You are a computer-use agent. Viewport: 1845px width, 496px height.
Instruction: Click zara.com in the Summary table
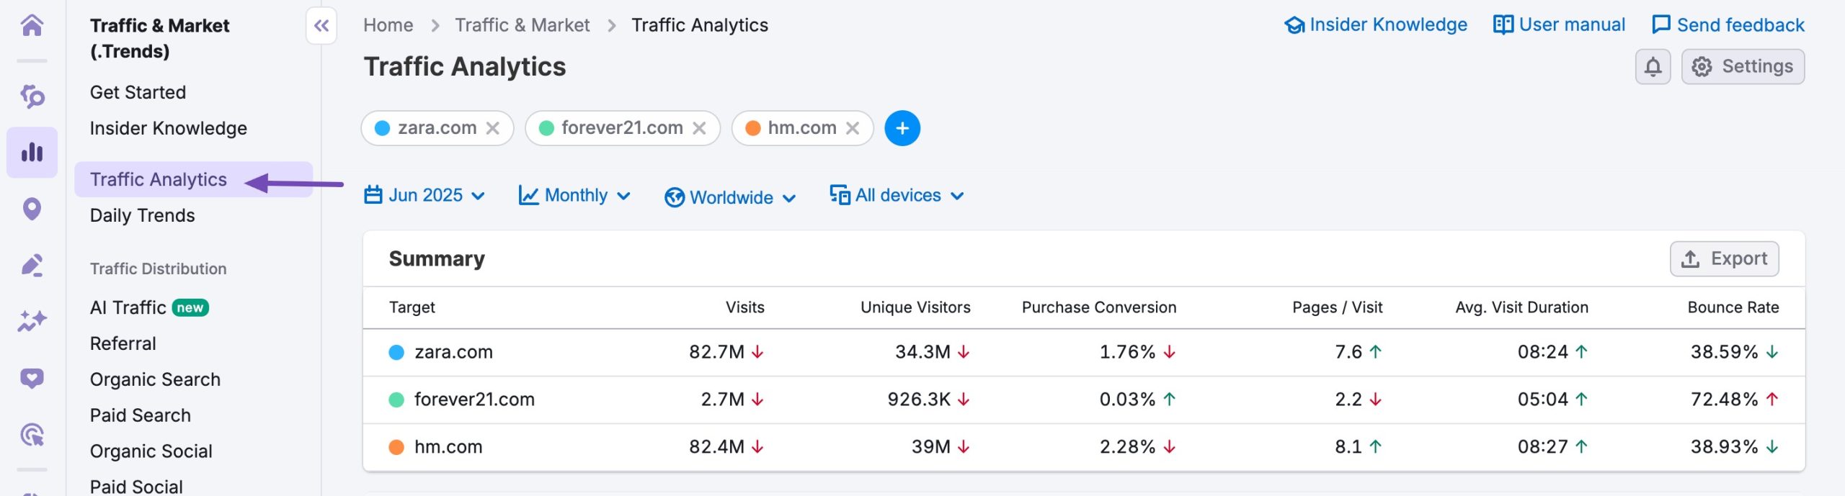click(454, 352)
